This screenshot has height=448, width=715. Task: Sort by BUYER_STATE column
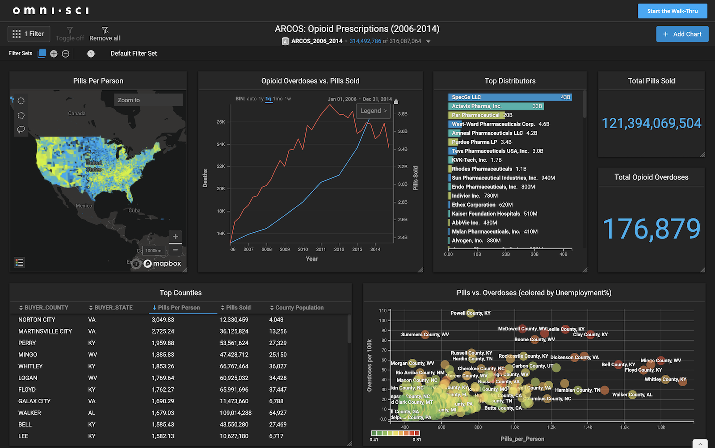111,308
